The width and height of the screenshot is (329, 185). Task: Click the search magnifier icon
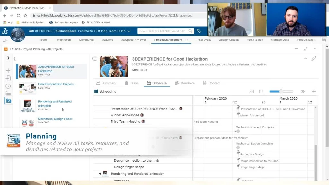pyautogui.click(x=191, y=31)
